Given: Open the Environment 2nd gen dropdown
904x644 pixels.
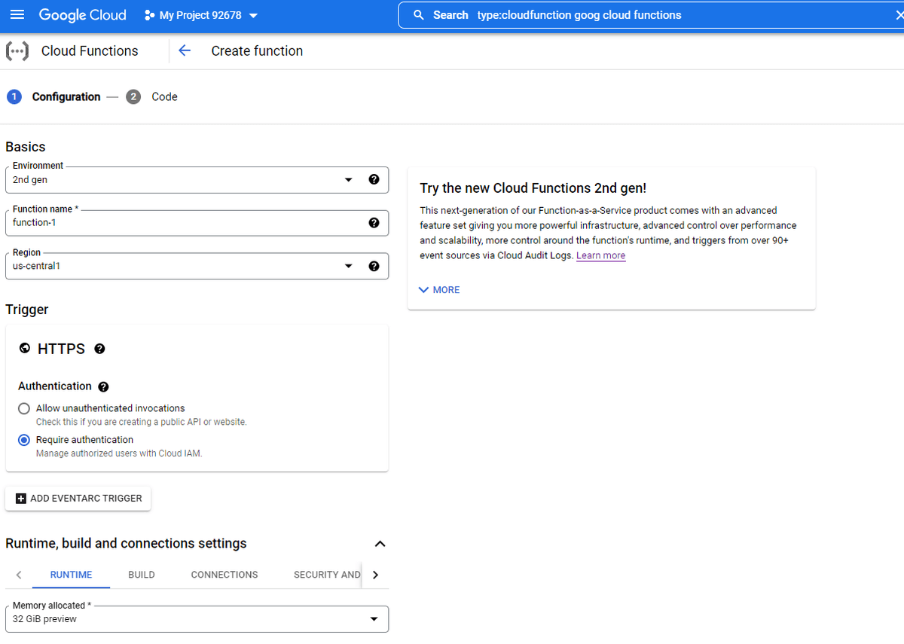Looking at the screenshot, I should (197, 180).
